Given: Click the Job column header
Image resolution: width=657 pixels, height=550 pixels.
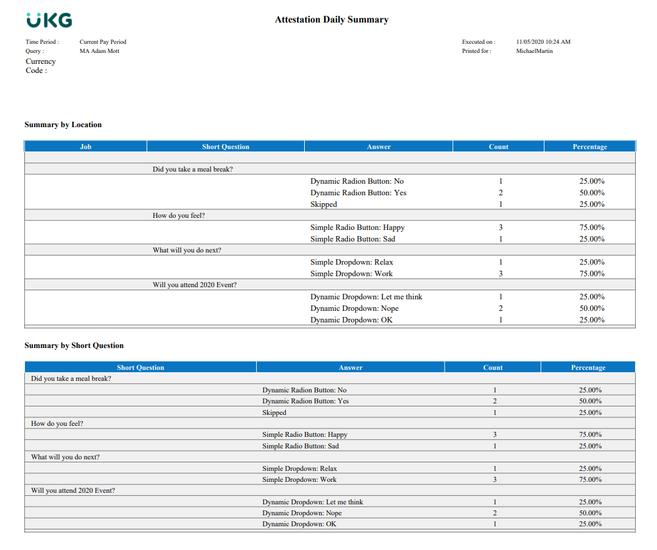Looking at the screenshot, I should [86, 147].
